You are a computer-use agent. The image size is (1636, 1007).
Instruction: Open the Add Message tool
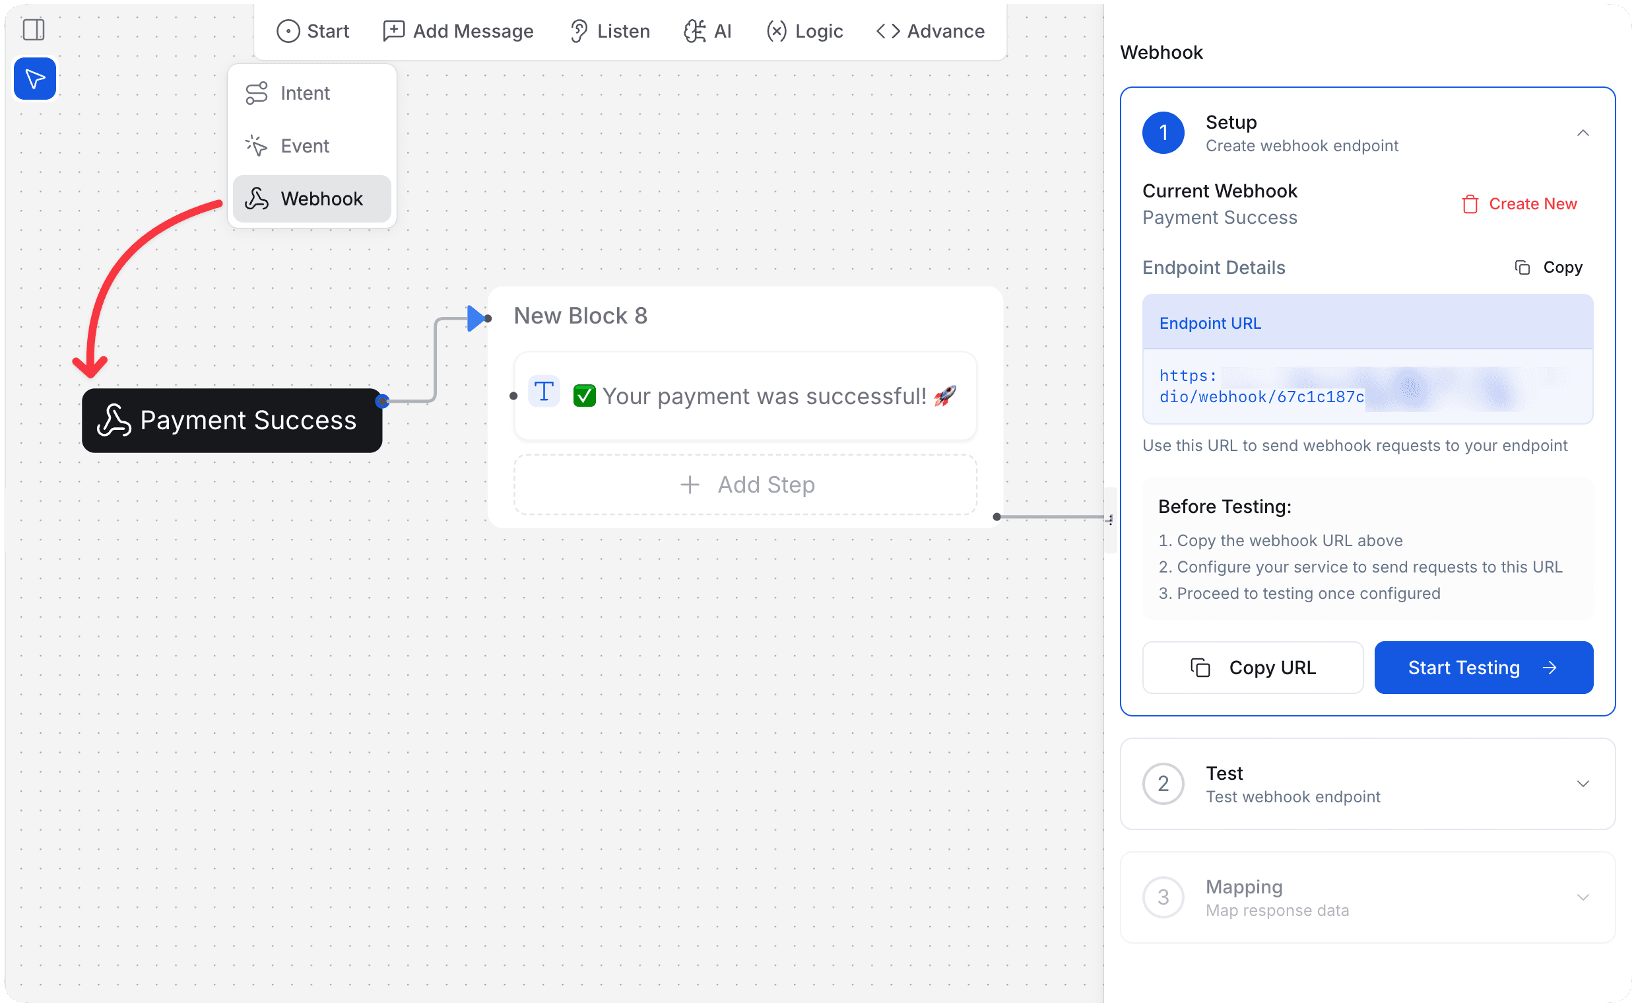click(x=458, y=30)
